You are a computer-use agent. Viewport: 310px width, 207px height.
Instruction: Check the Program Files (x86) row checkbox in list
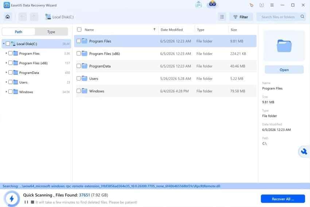[79, 53]
